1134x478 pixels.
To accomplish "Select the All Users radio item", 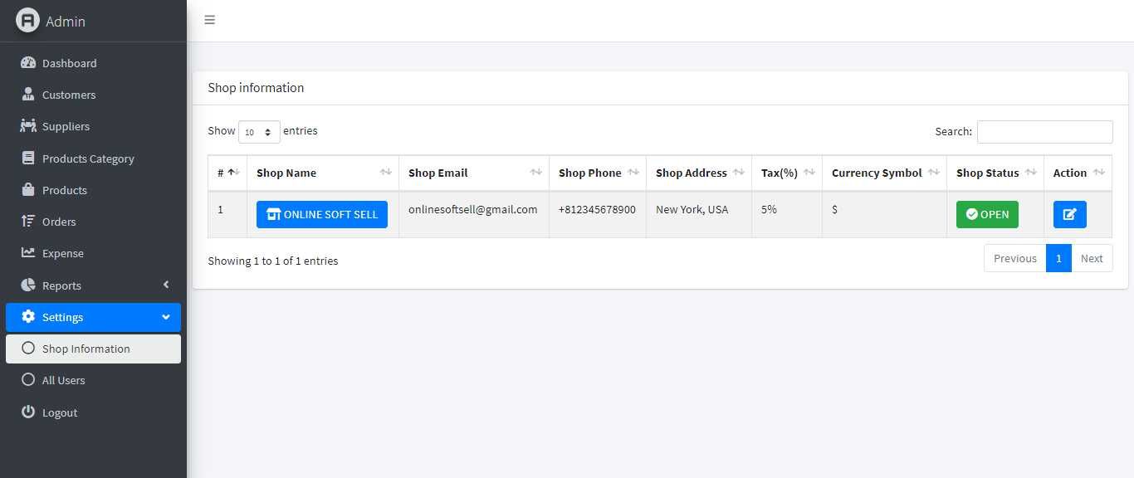I will pos(28,380).
